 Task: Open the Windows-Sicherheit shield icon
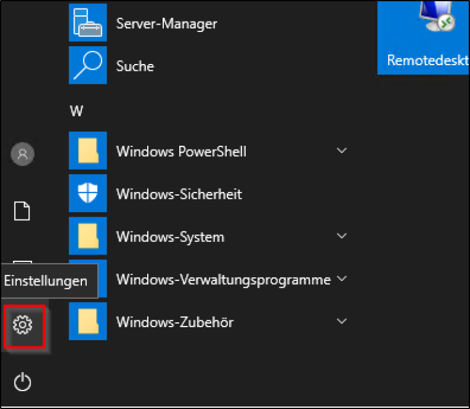click(88, 193)
